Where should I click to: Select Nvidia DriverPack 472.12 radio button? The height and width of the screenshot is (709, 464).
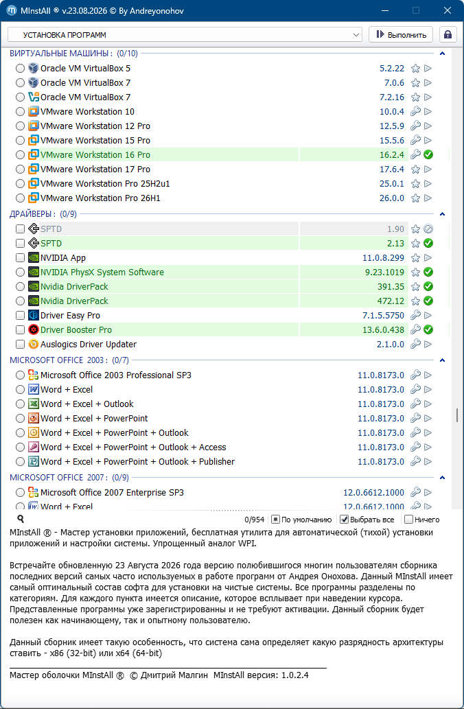20,301
